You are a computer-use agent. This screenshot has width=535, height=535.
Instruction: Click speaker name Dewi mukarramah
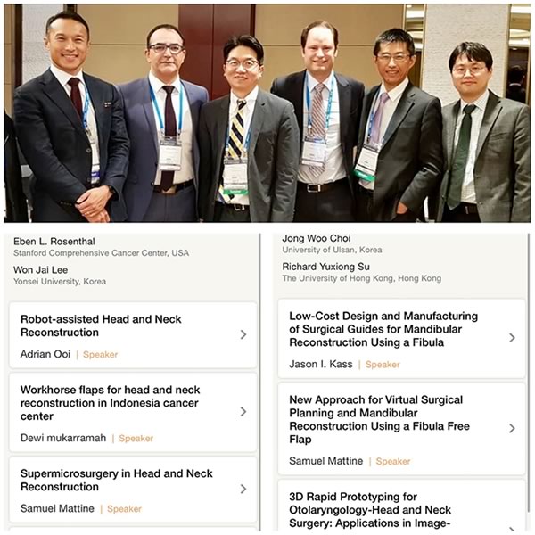tap(63, 438)
